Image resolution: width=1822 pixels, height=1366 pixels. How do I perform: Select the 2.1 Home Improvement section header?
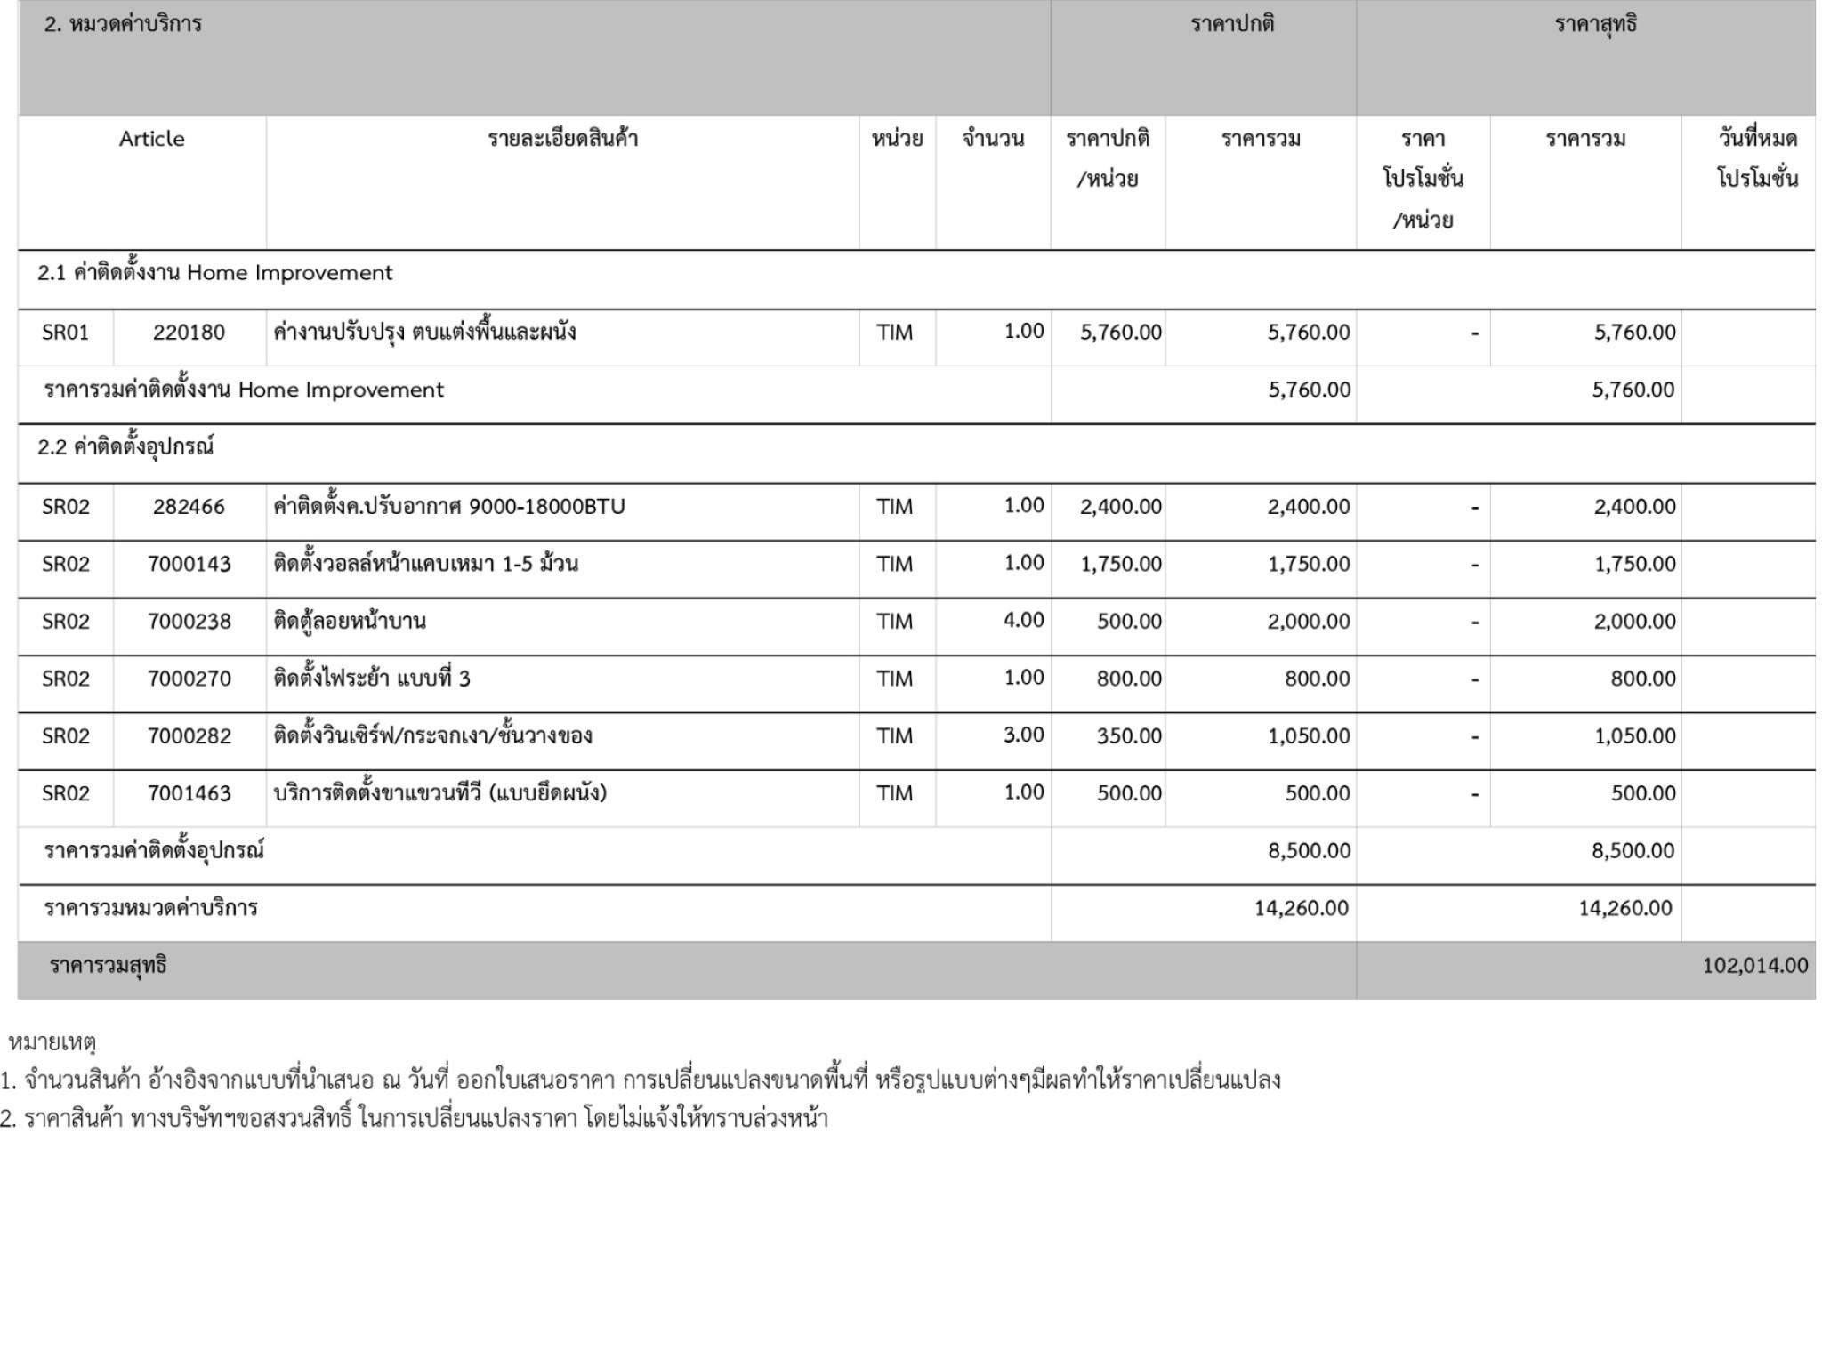point(214,273)
